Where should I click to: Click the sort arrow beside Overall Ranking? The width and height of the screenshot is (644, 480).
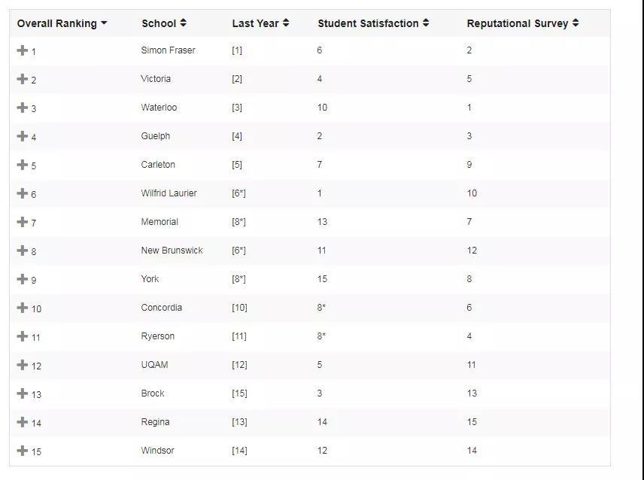(104, 23)
